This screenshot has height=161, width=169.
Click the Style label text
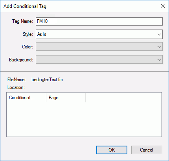coord(28,34)
